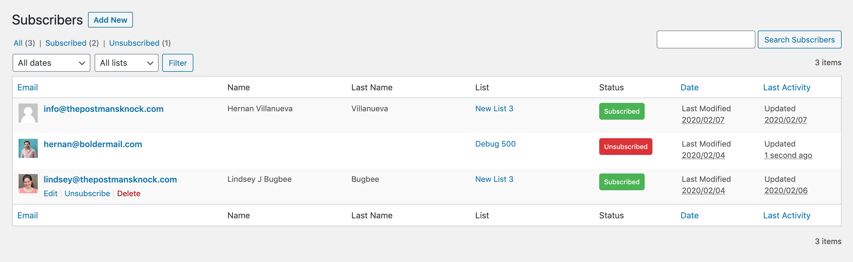
Task: Delete the lindsey@thepostmansknock.com subscriber
Action: point(129,194)
